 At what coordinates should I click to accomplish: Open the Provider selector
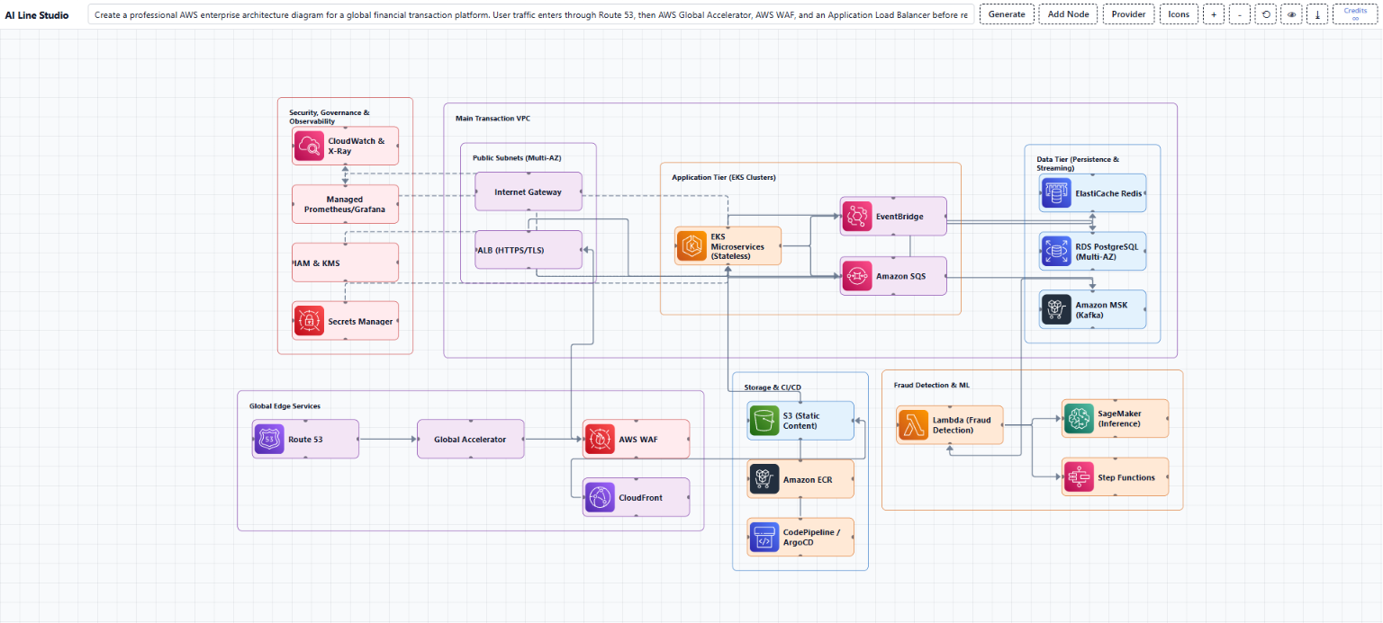click(1128, 14)
